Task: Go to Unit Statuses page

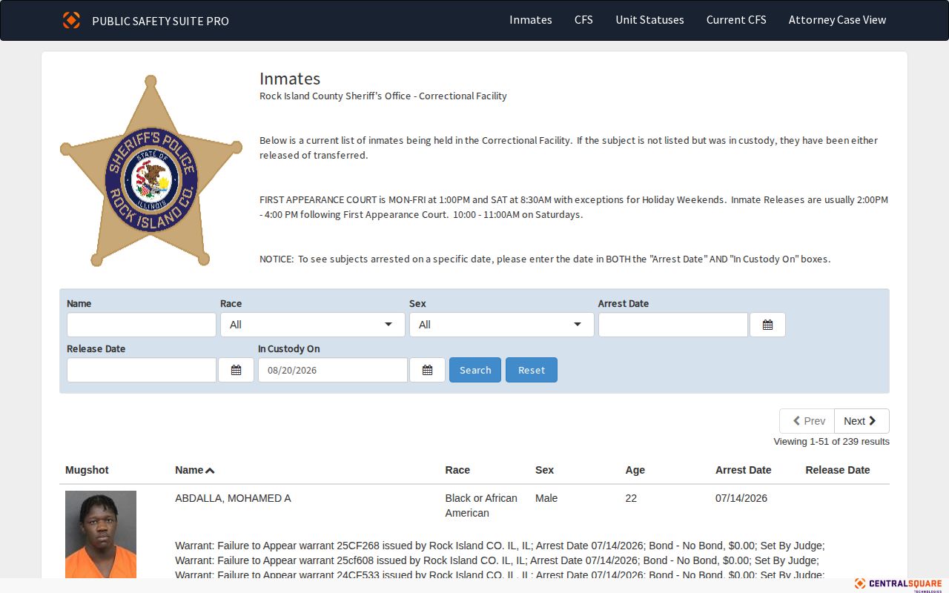Action: pos(649,20)
